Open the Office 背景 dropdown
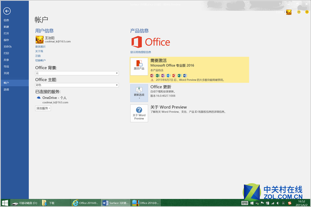 pyautogui.click(x=77, y=73)
